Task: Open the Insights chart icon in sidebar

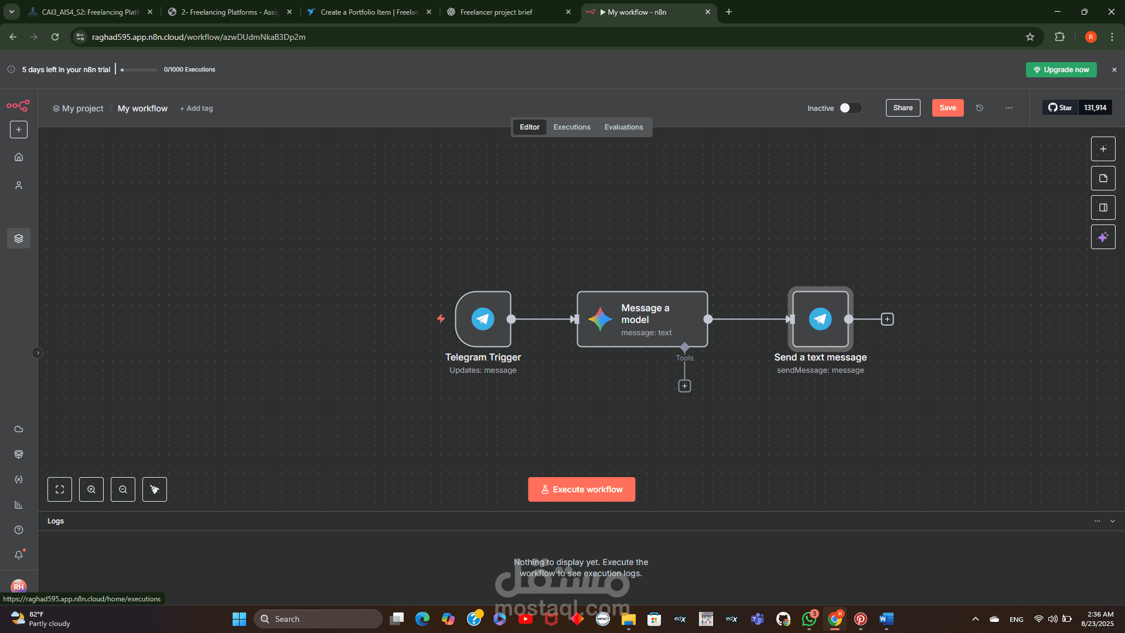Action: [x=19, y=505]
